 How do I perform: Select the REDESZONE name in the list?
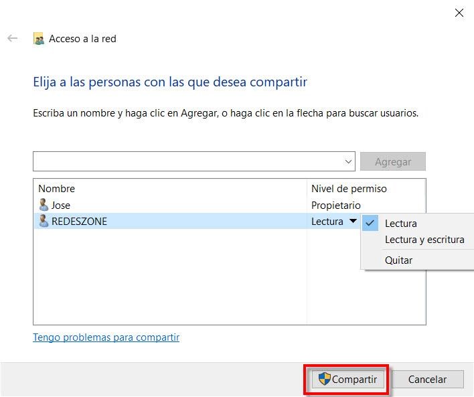click(x=79, y=222)
